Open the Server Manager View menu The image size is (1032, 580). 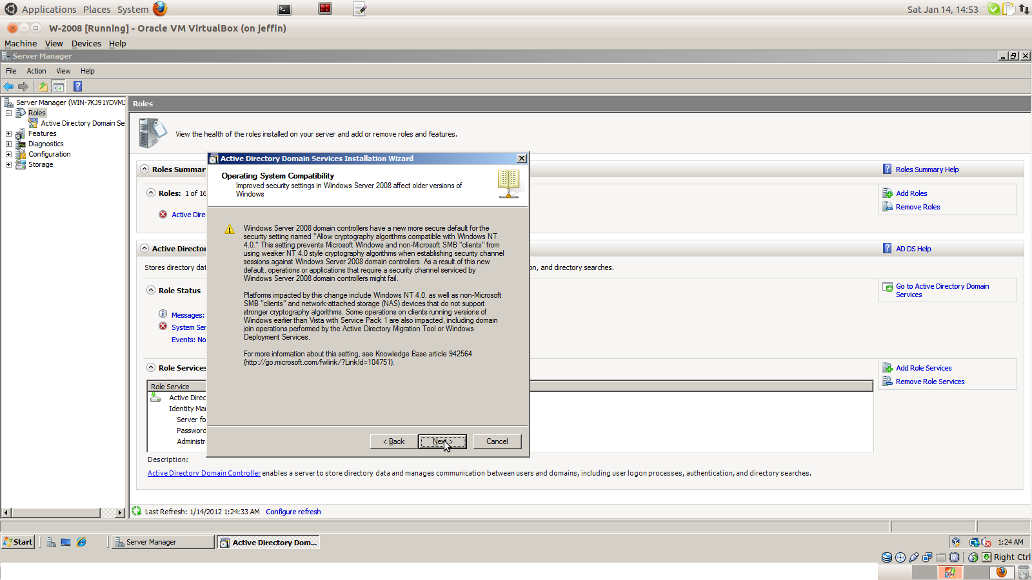[63, 71]
